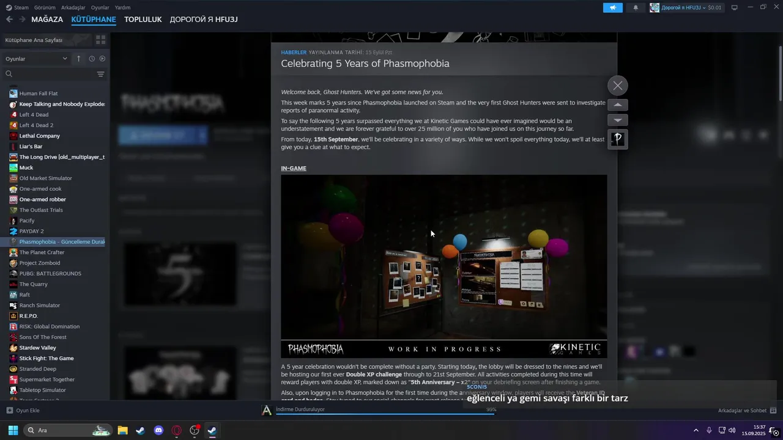Click the Raft game icon
This screenshot has height=440, width=783.
pos(13,295)
